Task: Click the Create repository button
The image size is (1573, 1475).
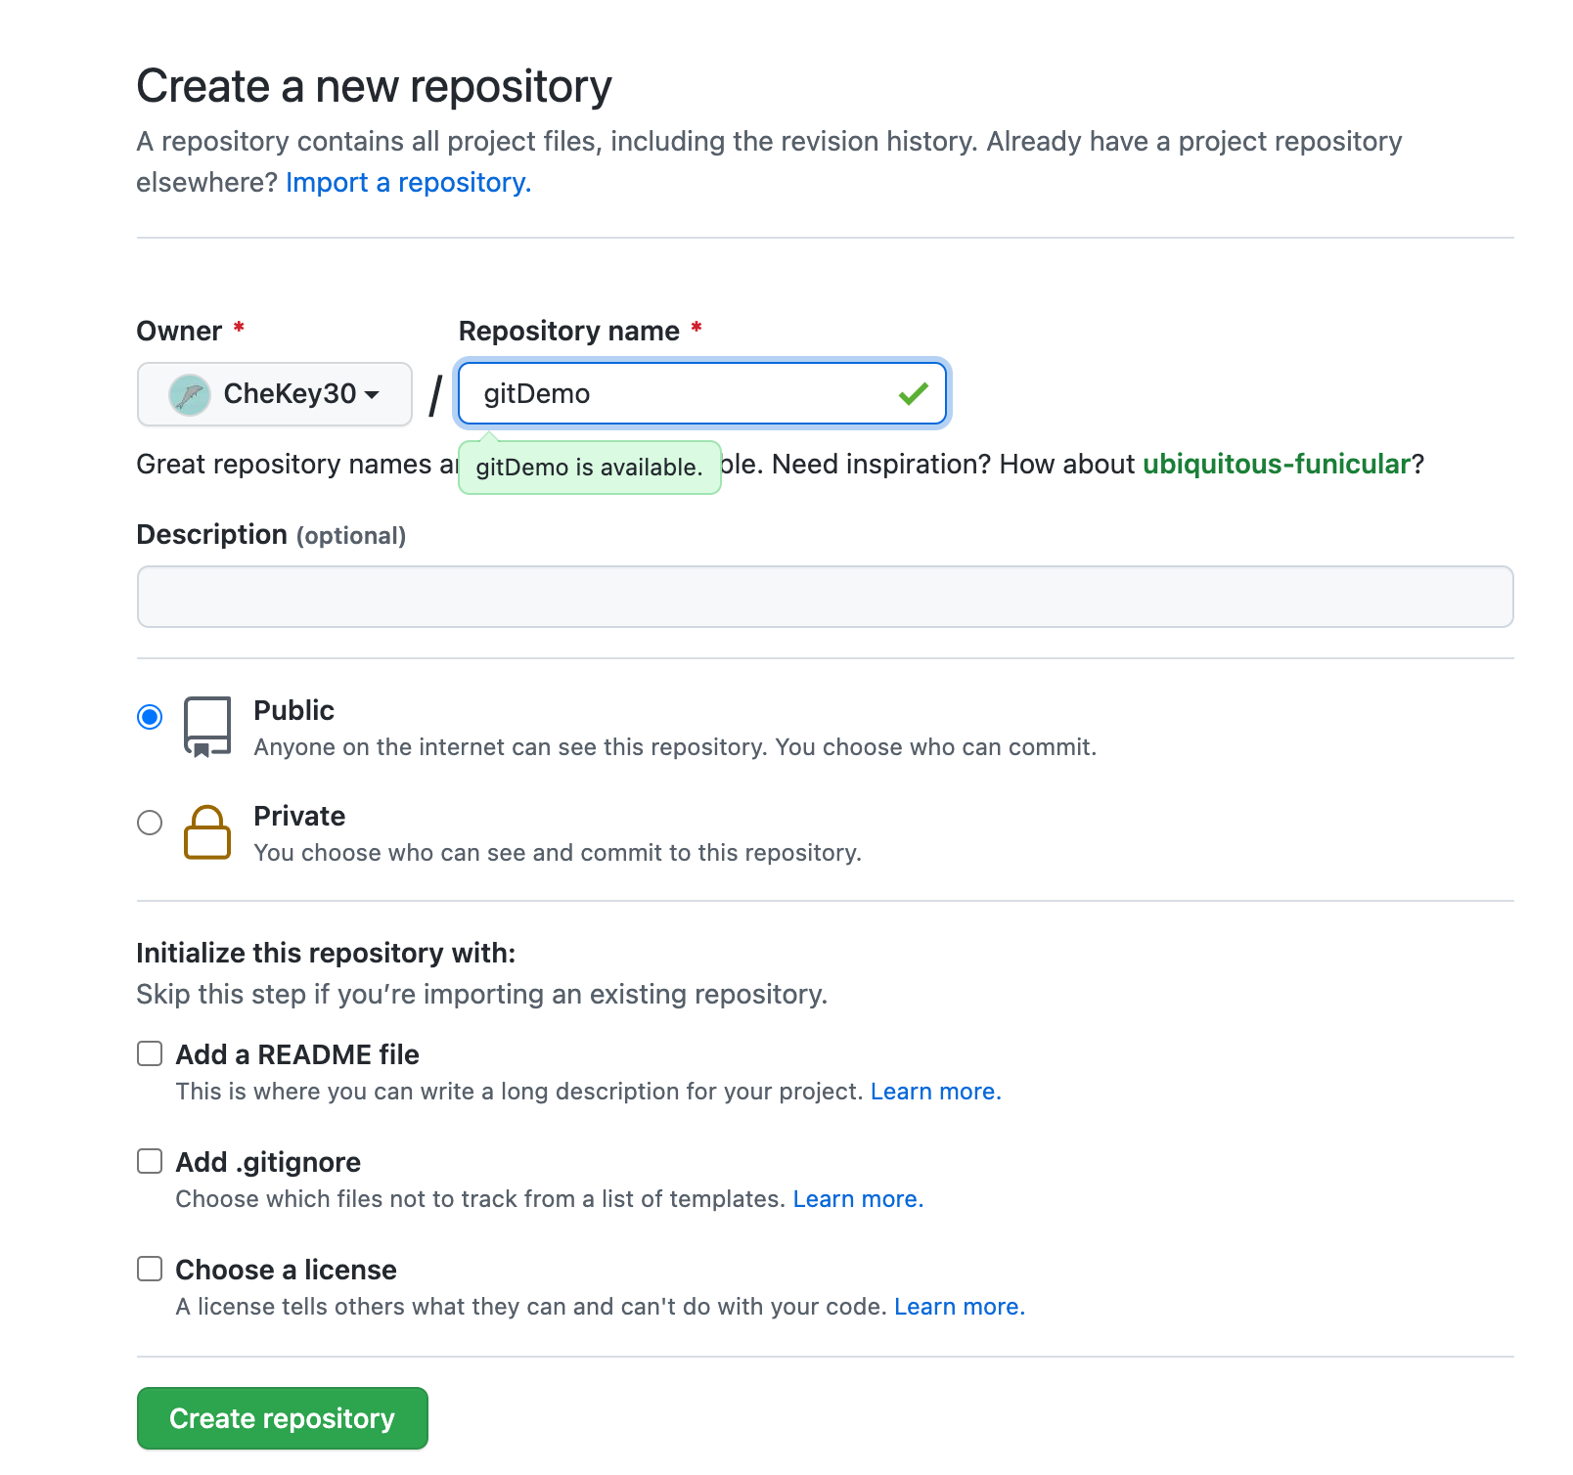Action: pos(283,1418)
